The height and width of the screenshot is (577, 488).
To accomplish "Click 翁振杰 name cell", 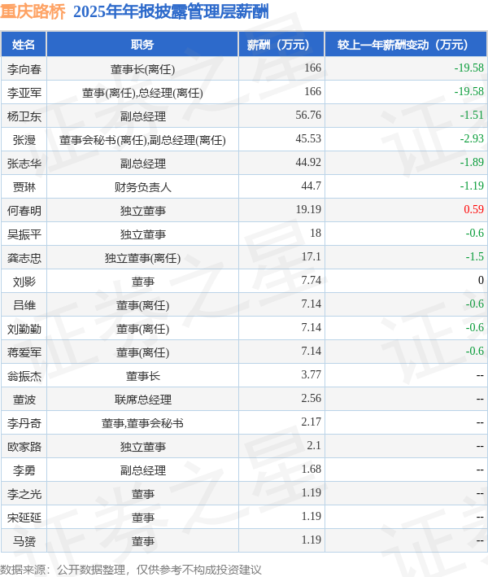I will (x=24, y=376).
